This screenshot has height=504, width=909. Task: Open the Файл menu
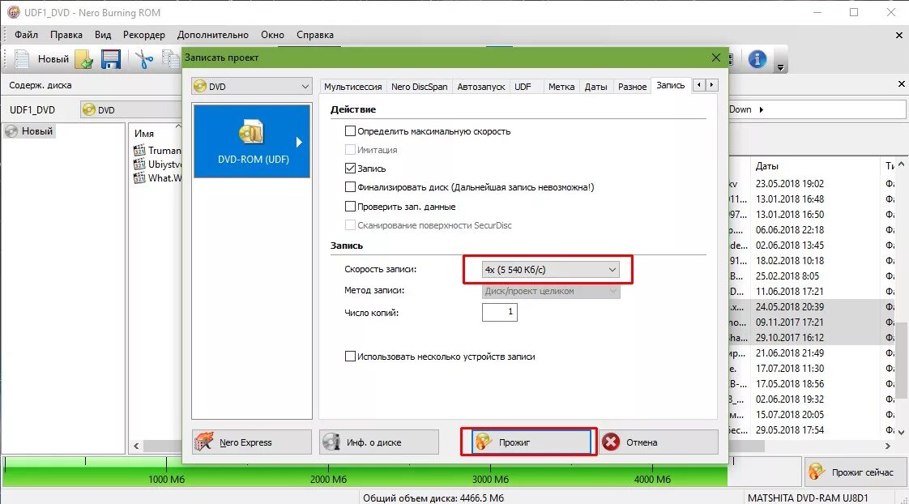pyautogui.click(x=26, y=35)
